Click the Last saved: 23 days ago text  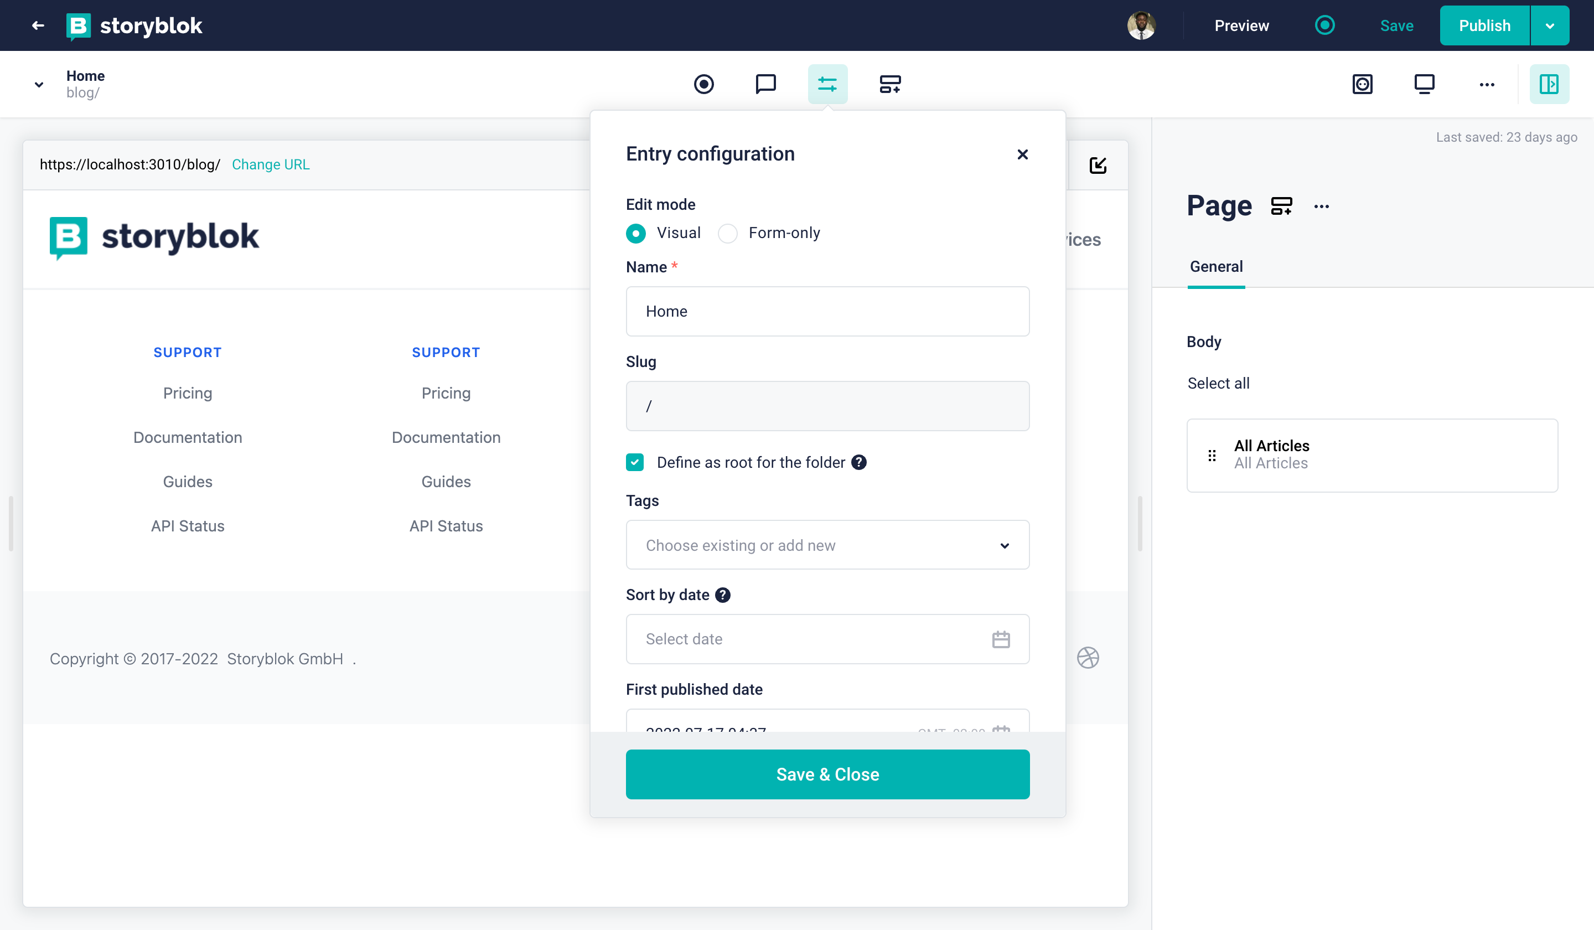[x=1506, y=137]
